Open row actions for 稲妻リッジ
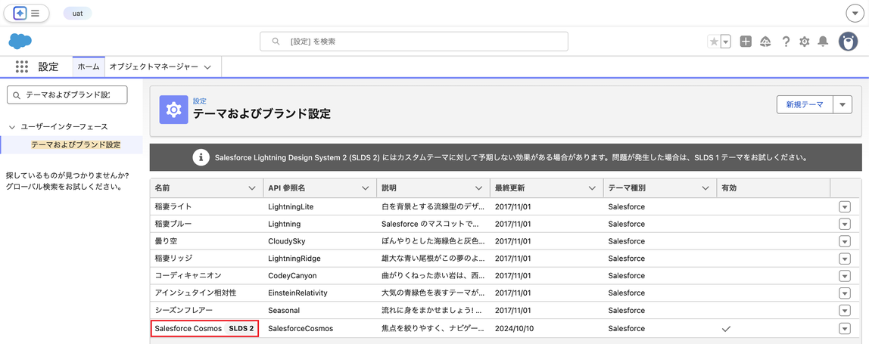The width and height of the screenshot is (869, 344). point(845,259)
